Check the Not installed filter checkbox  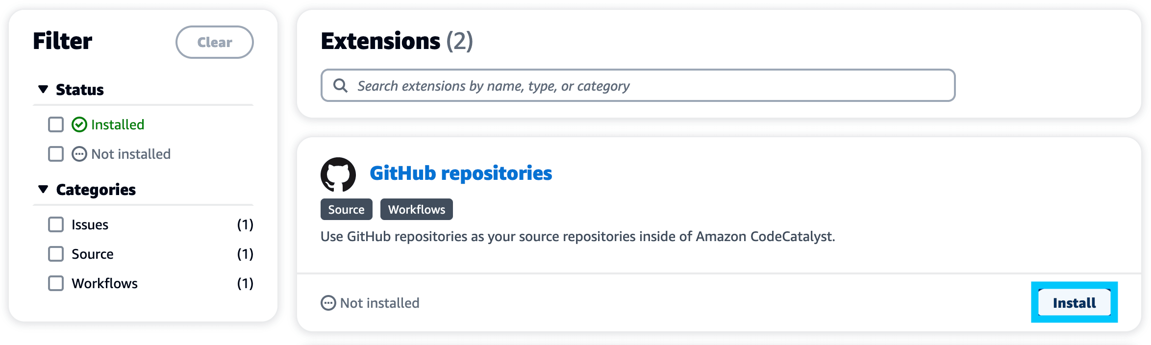56,154
